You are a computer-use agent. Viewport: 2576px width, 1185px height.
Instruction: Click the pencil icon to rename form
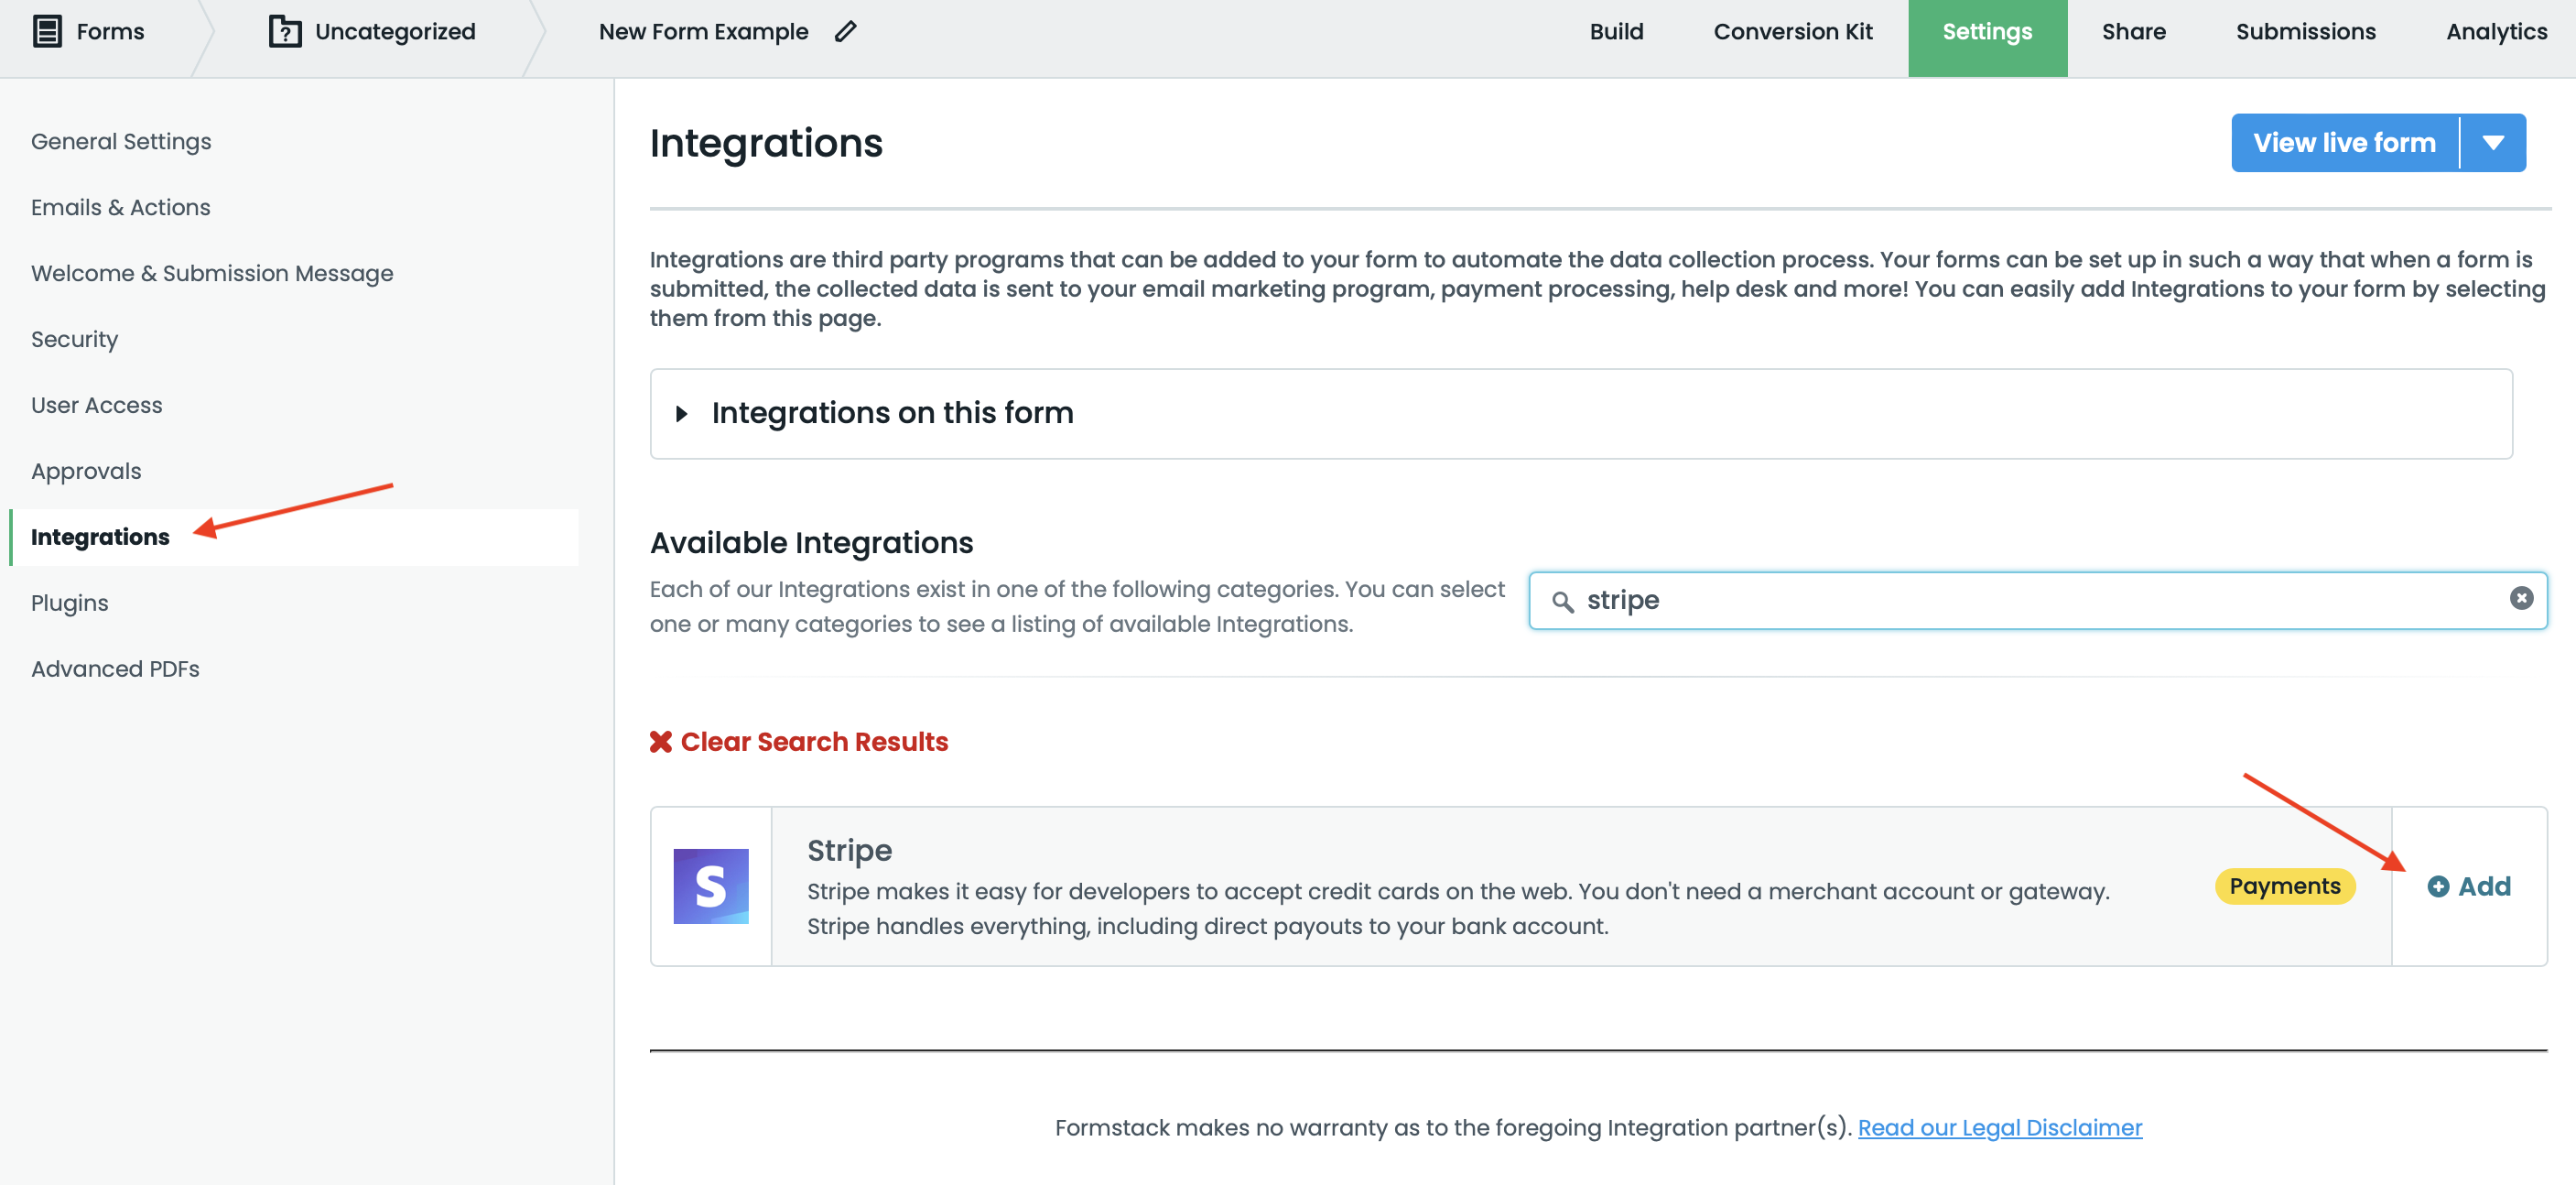(x=846, y=31)
